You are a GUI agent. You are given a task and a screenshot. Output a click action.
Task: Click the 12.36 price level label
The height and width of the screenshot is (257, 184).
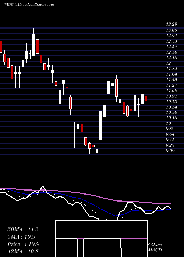[171, 52]
